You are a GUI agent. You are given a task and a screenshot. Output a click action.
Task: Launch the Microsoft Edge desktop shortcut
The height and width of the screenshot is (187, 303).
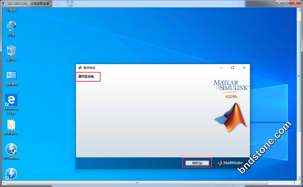coord(11,100)
